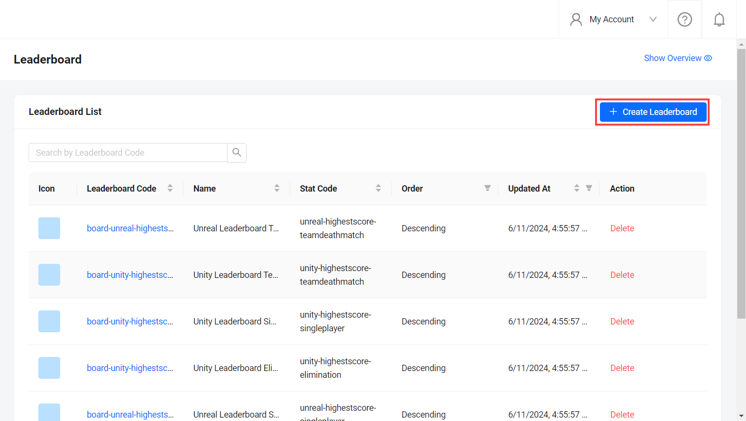The height and width of the screenshot is (421, 746).
Task: Select the 'Unity Leaderboard Si...' name cell
Action: (x=235, y=322)
